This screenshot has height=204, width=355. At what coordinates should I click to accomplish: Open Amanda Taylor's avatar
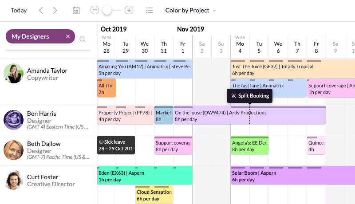14,74
